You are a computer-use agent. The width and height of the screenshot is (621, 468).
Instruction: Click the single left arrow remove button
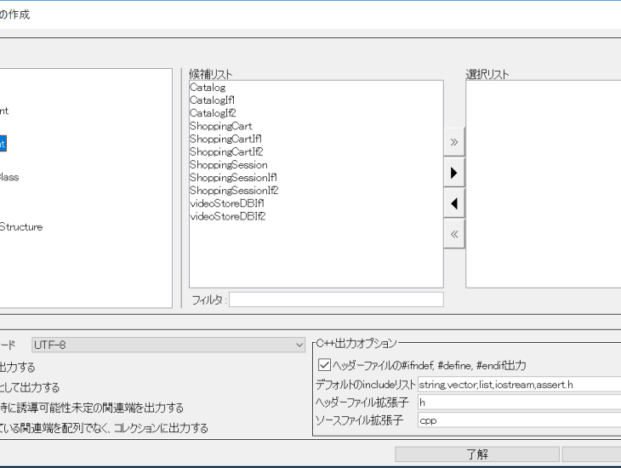point(454,203)
